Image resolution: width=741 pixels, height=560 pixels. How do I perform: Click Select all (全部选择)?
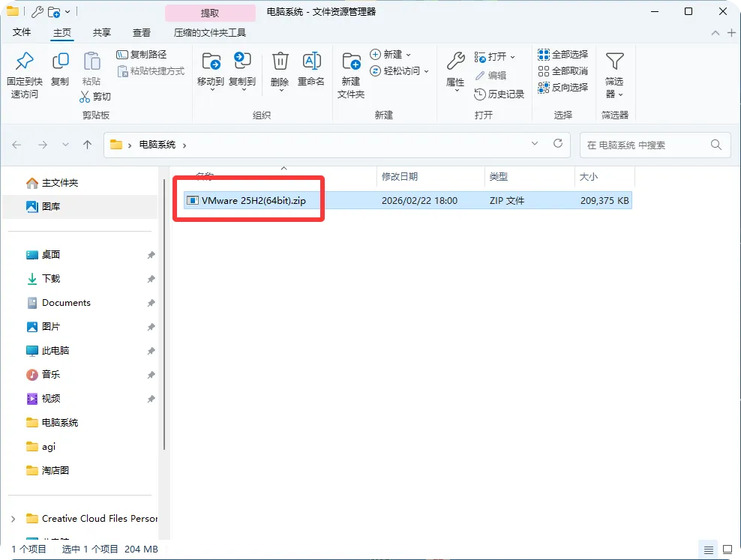pos(562,54)
